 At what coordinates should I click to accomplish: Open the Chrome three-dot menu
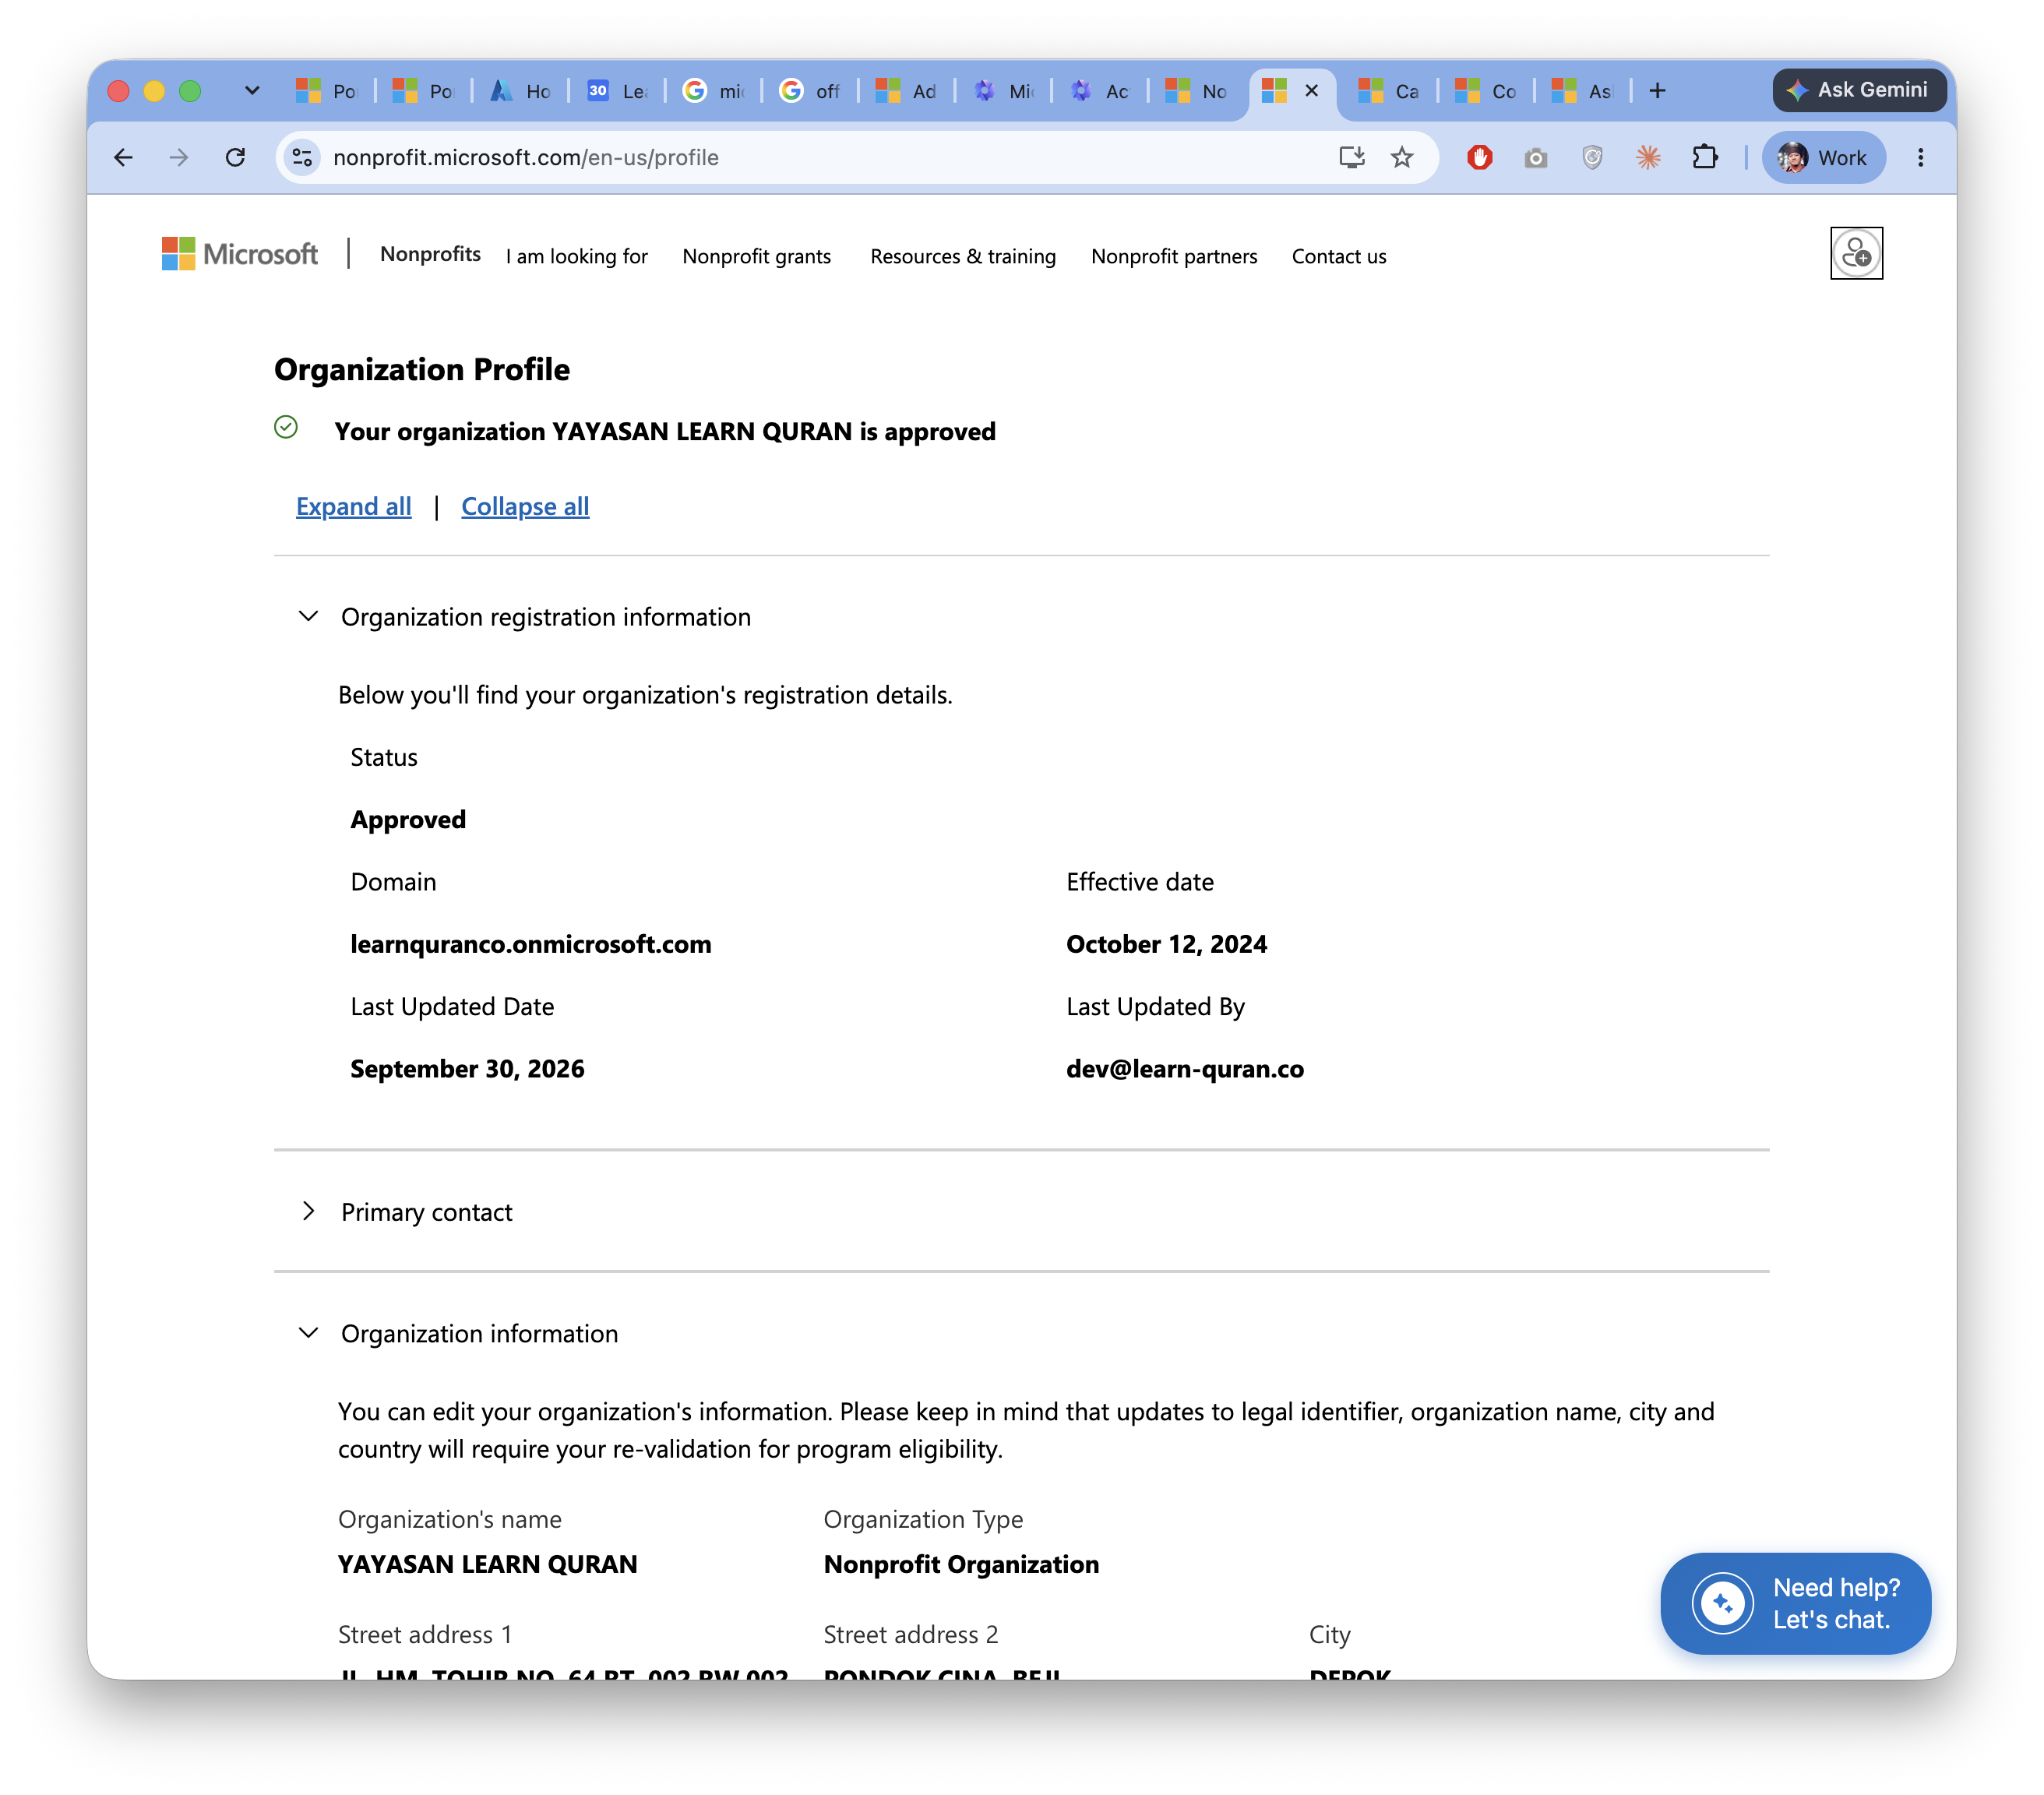[x=1920, y=157]
